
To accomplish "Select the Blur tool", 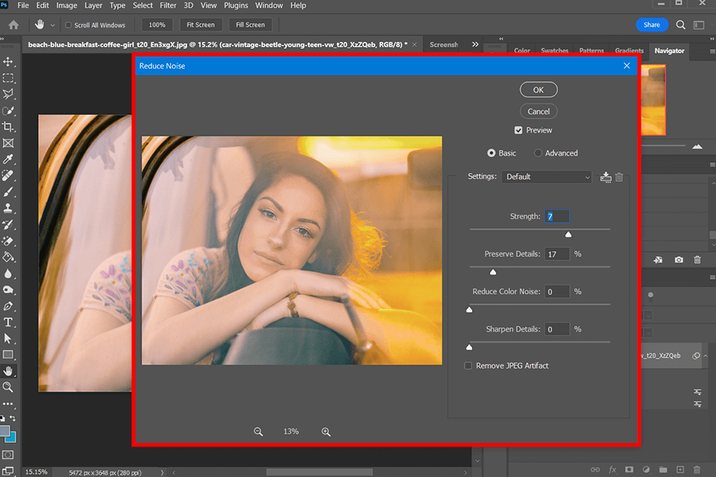I will [7, 274].
